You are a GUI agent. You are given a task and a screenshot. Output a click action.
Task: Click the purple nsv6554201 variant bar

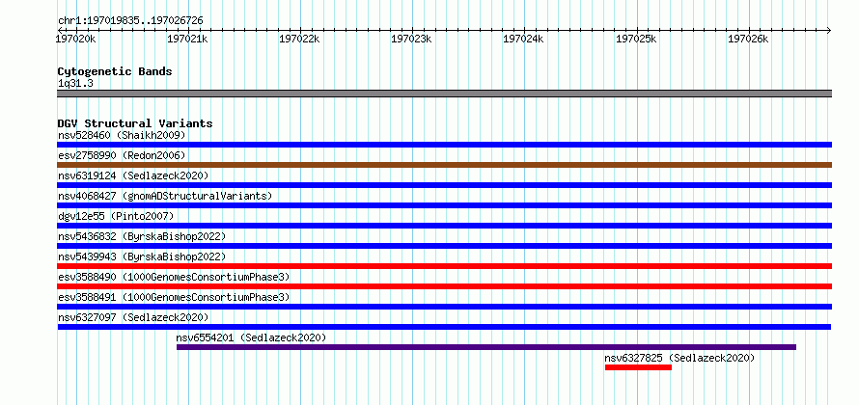[485, 347]
